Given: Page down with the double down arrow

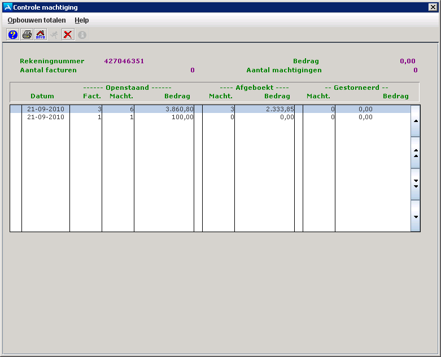Looking at the screenshot, I should point(416,184).
